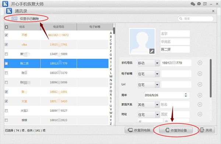Check the 大宝2 contact checkbox
The height and width of the screenshot is (144, 221).
pos(6,110)
